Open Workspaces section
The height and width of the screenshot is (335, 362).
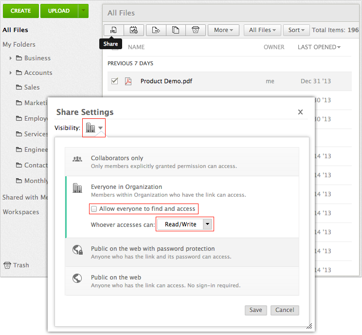pyautogui.click(x=21, y=212)
